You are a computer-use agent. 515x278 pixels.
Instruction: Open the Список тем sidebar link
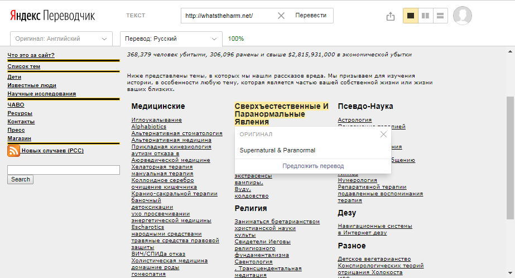23,66
